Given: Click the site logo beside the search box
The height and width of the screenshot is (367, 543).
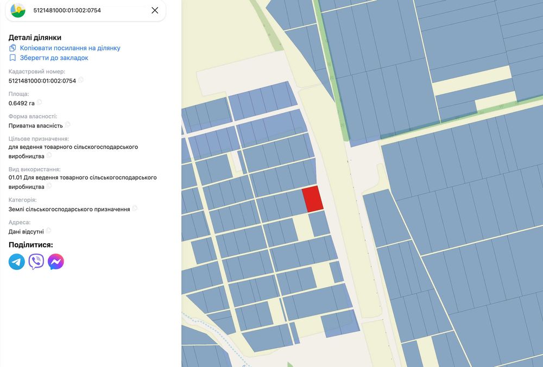Looking at the screenshot, I should (x=18, y=10).
